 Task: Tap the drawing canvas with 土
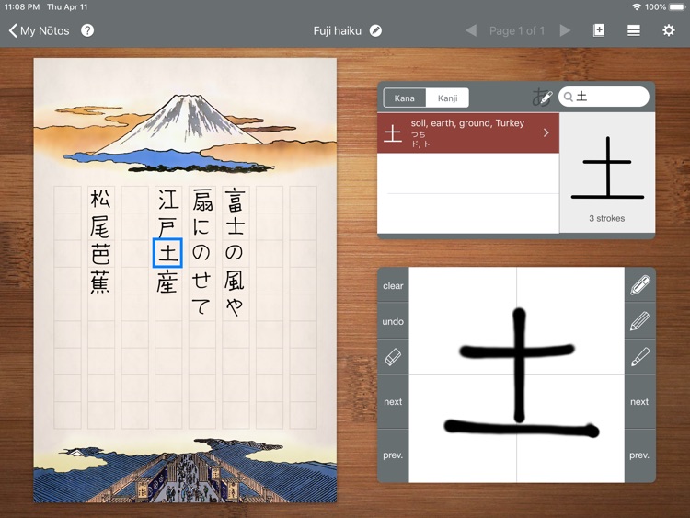pyautogui.click(x=517, y=375)
